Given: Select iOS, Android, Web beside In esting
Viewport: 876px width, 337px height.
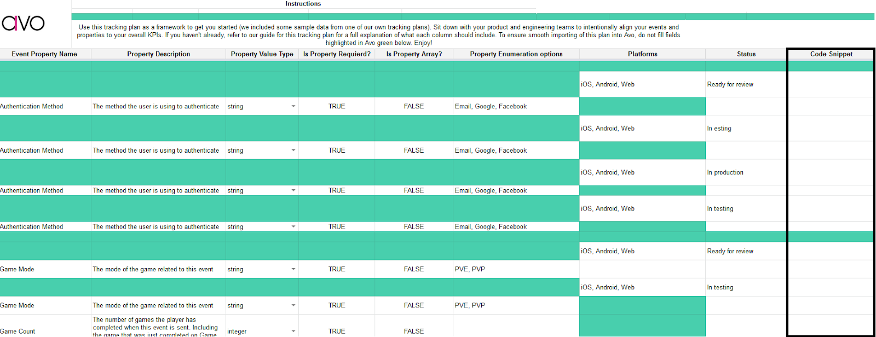Looking at the screenshot, I should click(643, 129).
